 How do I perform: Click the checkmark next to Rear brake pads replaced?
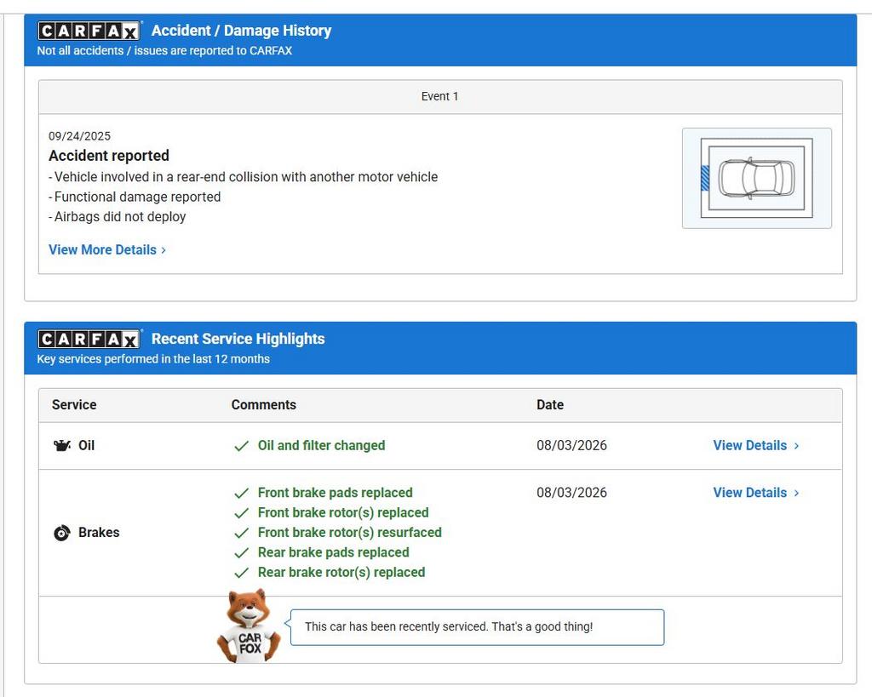[241, 553]
